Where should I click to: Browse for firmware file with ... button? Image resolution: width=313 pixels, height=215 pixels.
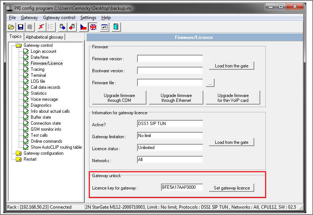(x=210, y=83)
